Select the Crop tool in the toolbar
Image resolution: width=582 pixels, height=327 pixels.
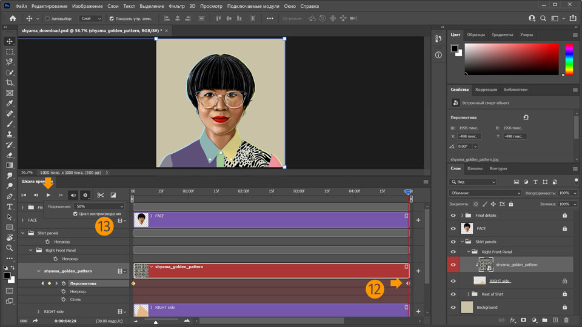tap(10, 82)
